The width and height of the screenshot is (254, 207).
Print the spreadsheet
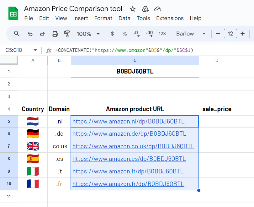point(55,34)
